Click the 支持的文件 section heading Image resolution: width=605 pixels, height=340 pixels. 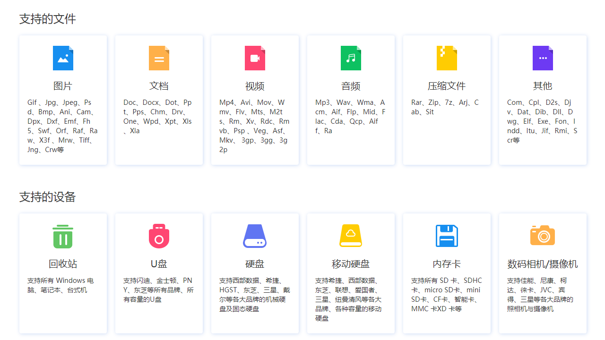point(41,18)
